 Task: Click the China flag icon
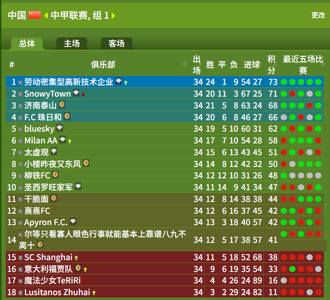[35, 15]
